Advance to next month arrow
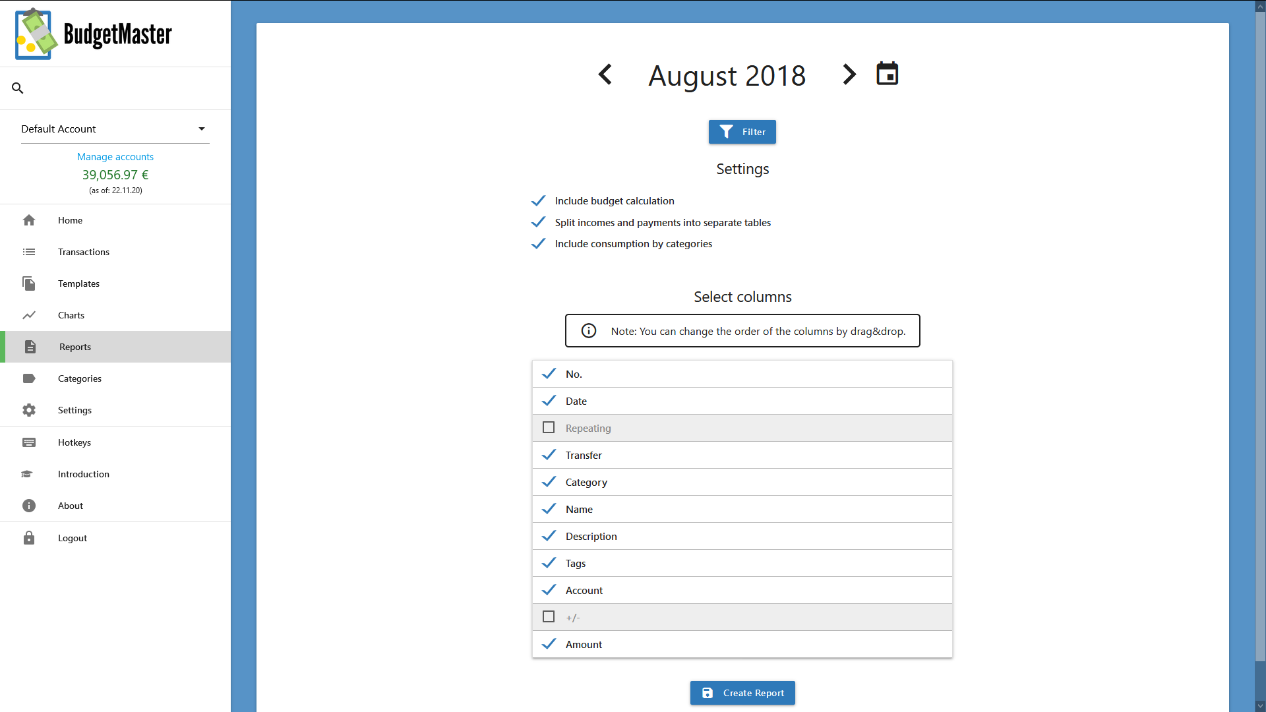 pos(849,74)
